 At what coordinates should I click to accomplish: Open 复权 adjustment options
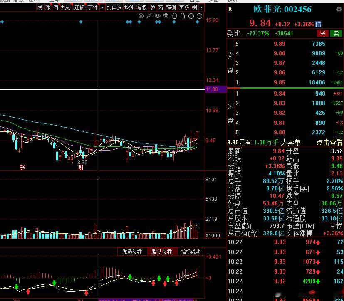click(x=142, y=7)
